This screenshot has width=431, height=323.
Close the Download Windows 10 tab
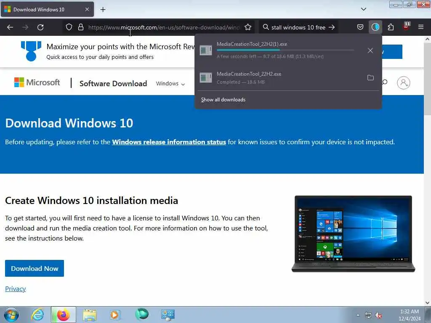[x=87, y=10]
